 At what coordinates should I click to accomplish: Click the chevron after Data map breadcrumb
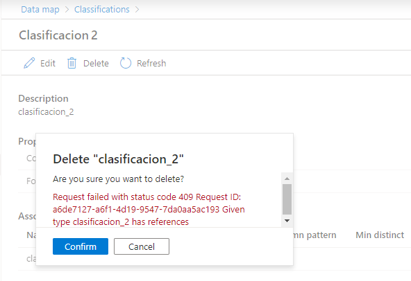[67, 10]
